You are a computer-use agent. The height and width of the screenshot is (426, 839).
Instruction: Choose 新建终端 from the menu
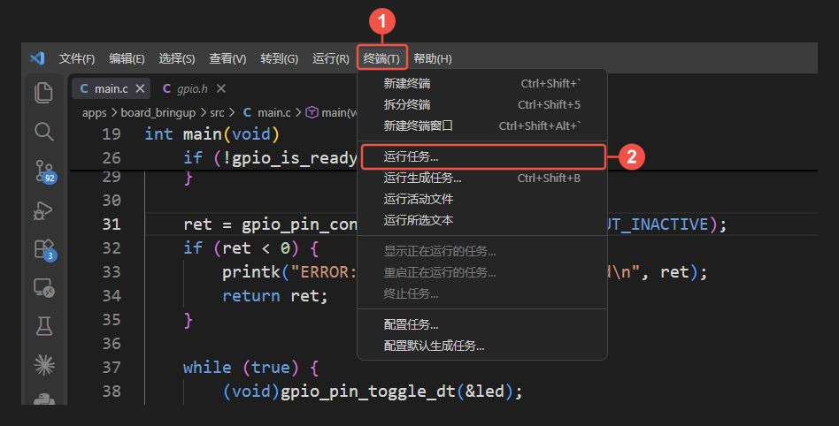482,83
